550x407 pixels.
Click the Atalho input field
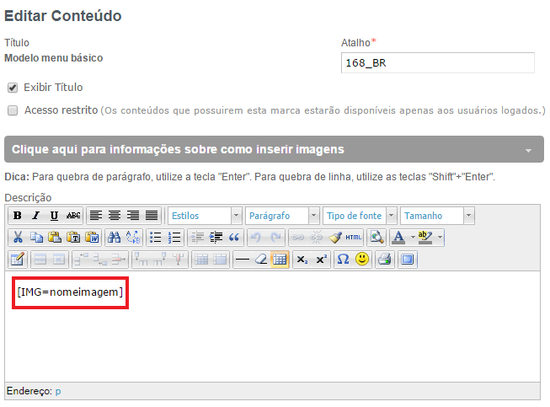[x=438, y=63]
